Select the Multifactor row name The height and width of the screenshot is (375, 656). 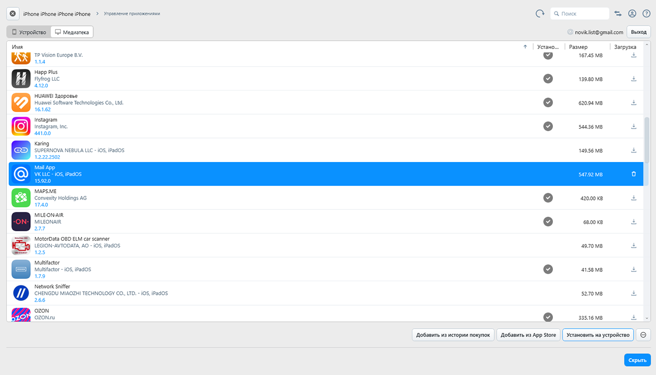click(47, 262)
